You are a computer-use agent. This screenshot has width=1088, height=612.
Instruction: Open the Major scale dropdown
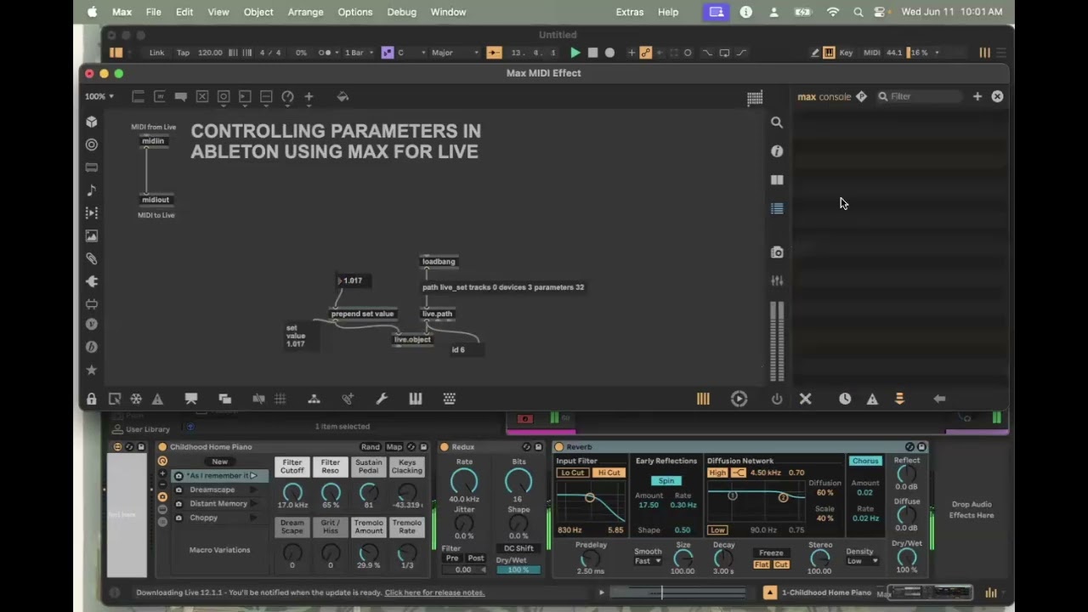pos(455,53)
